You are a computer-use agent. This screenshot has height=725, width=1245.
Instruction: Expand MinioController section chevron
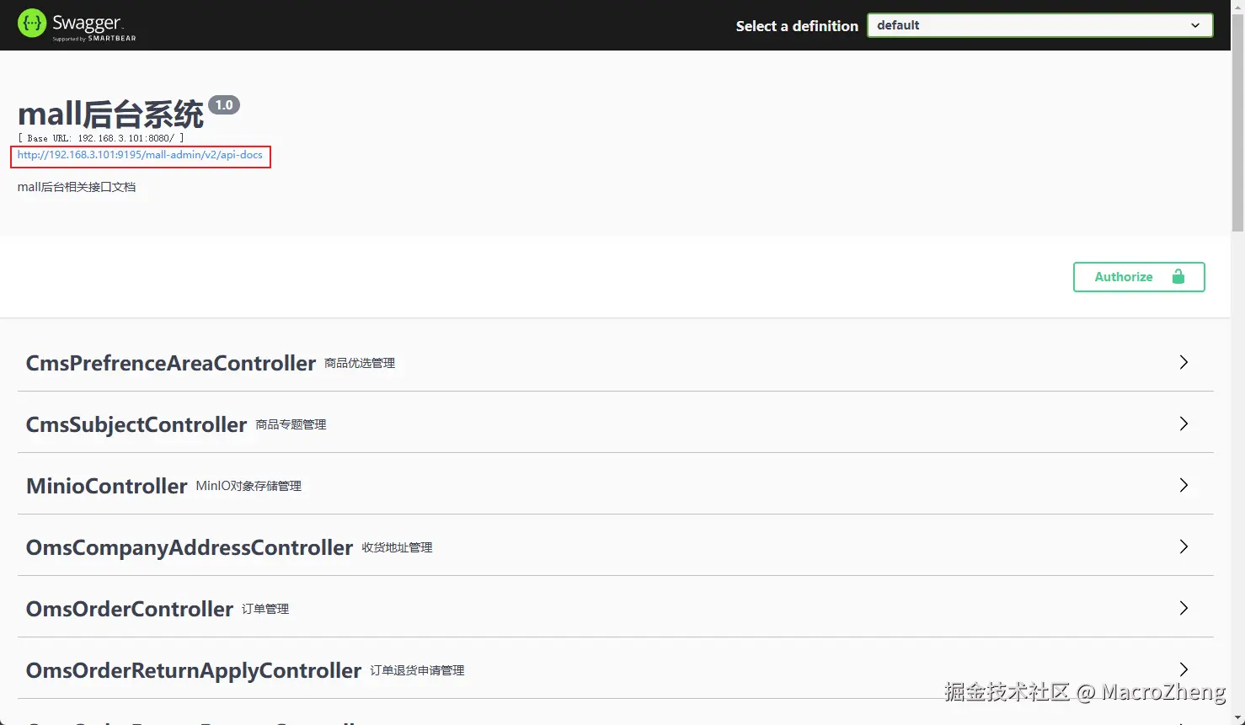point(1184,485)
